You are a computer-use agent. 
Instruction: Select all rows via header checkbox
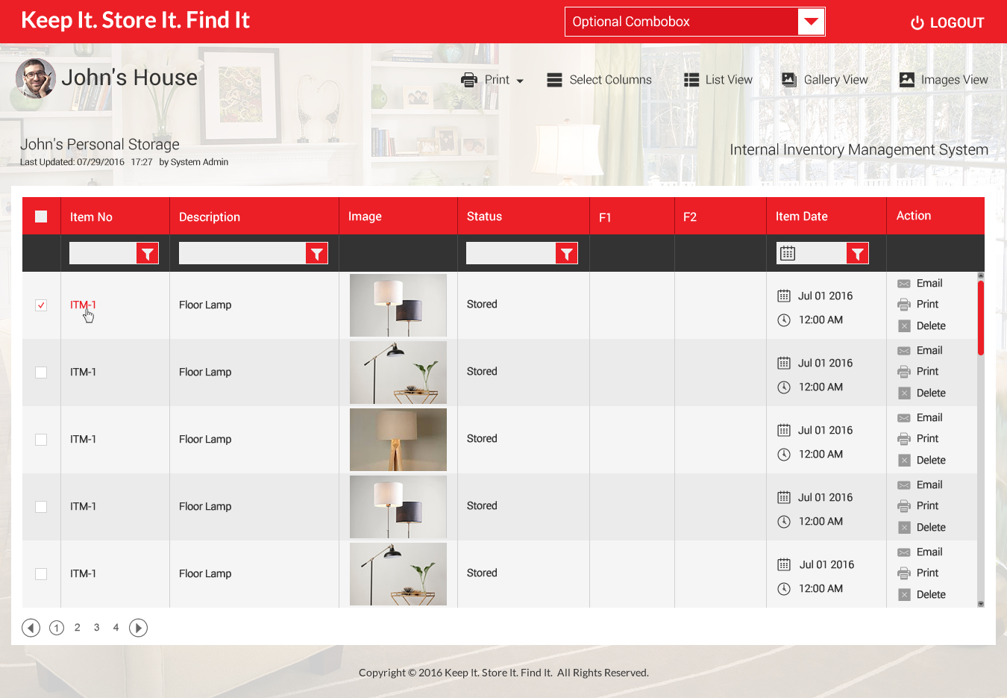click(x=41, y=216)
